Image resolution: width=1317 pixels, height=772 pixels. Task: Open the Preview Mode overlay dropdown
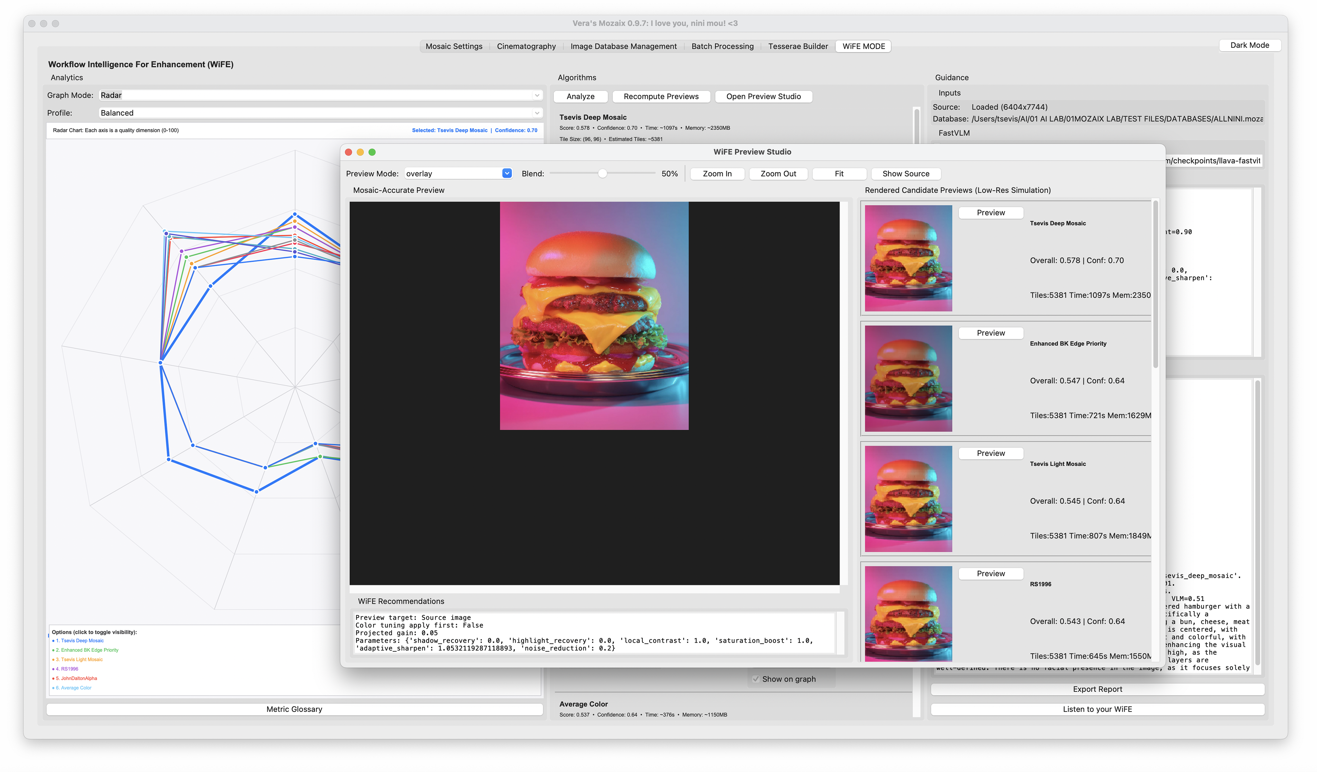click(x=458, y=174)
